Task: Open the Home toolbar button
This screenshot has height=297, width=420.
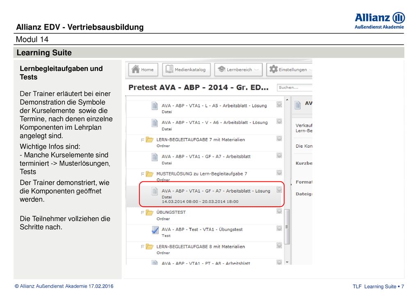Action: 143,70
